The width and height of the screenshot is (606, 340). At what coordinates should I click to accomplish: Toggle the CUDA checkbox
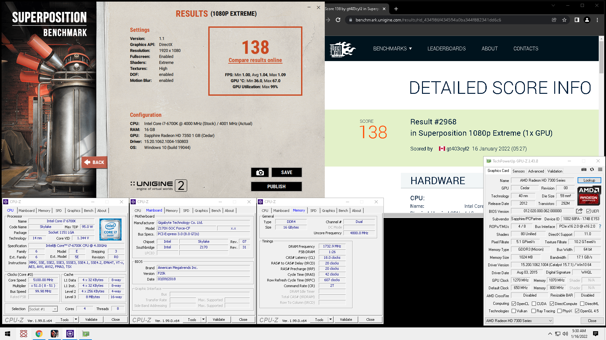534,304
